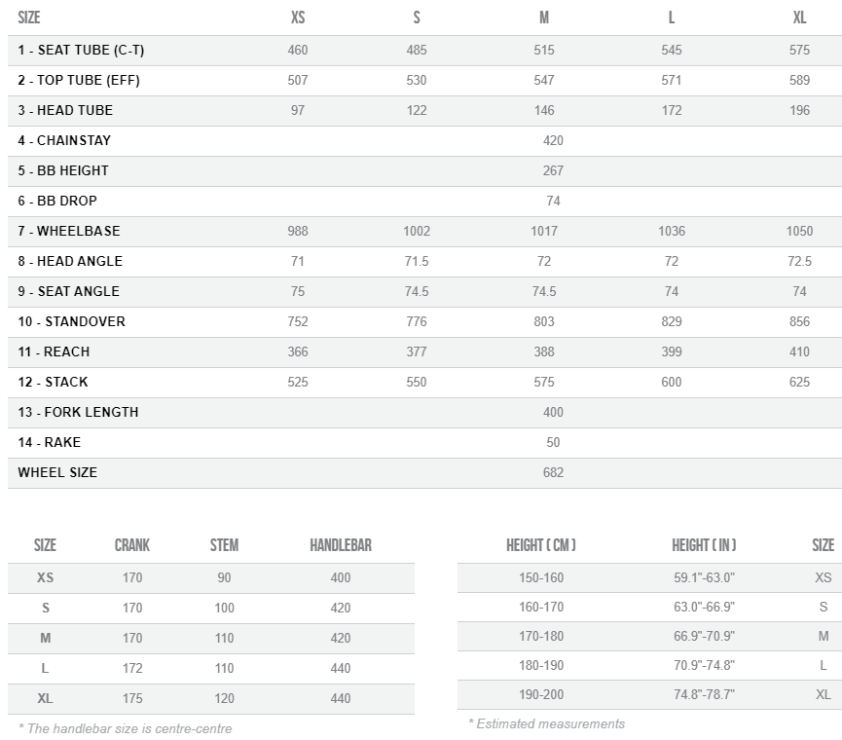The image size is (842, 740).
Task: Select the XL column header in geometry table
Action: click(799, 18)
